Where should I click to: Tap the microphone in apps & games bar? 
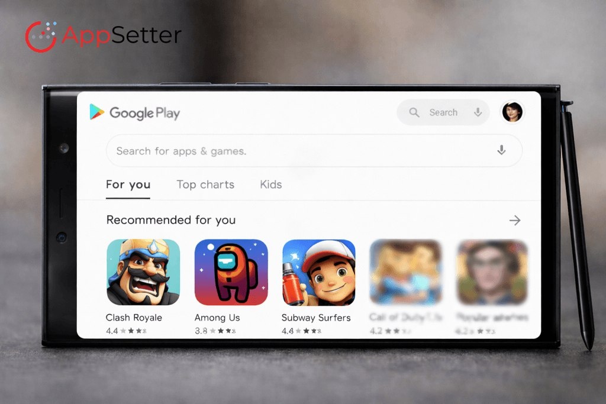pyautogui.click(x=501, y=150)
